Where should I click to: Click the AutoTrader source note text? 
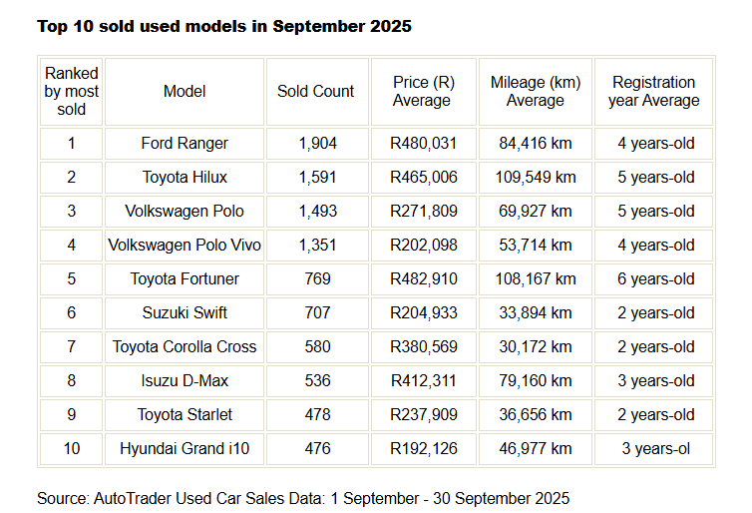(303, 497)
